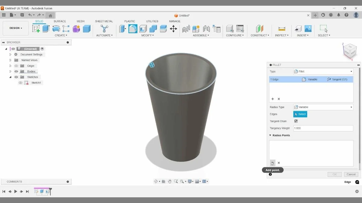The height and width of the screenshot is (203, 362).
Task: Click the Cancel button in Fillet dialog
Action: click(351, 174)
